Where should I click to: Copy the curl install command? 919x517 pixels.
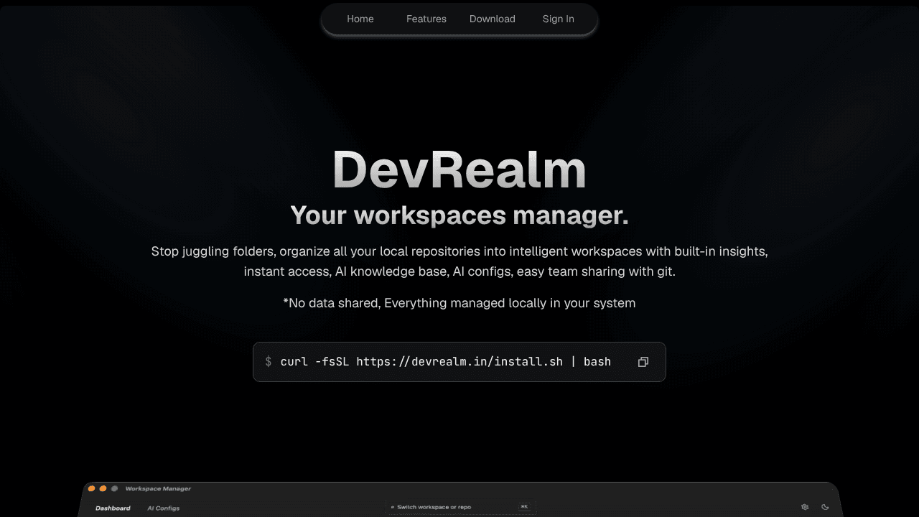643,362
